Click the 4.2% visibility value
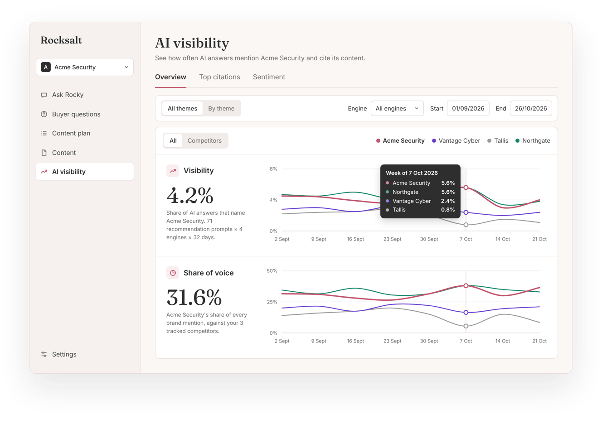The width and height of the screenshot is (602, 424). click(190, 195)
